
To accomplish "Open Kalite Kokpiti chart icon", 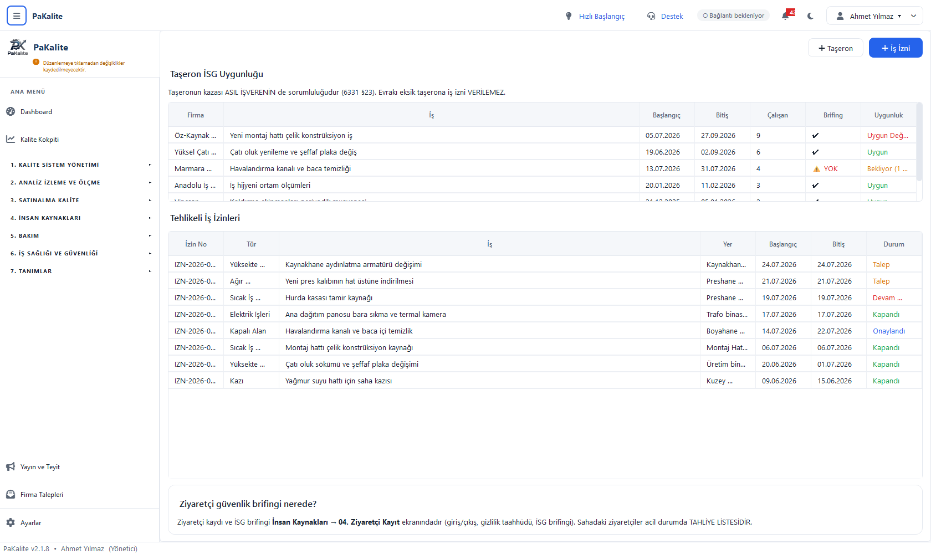I will (11, 139).
